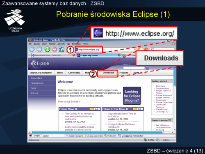Open the Przejdź menu
The width and height of the screenshot is (205, 154).
pos(52,44)
